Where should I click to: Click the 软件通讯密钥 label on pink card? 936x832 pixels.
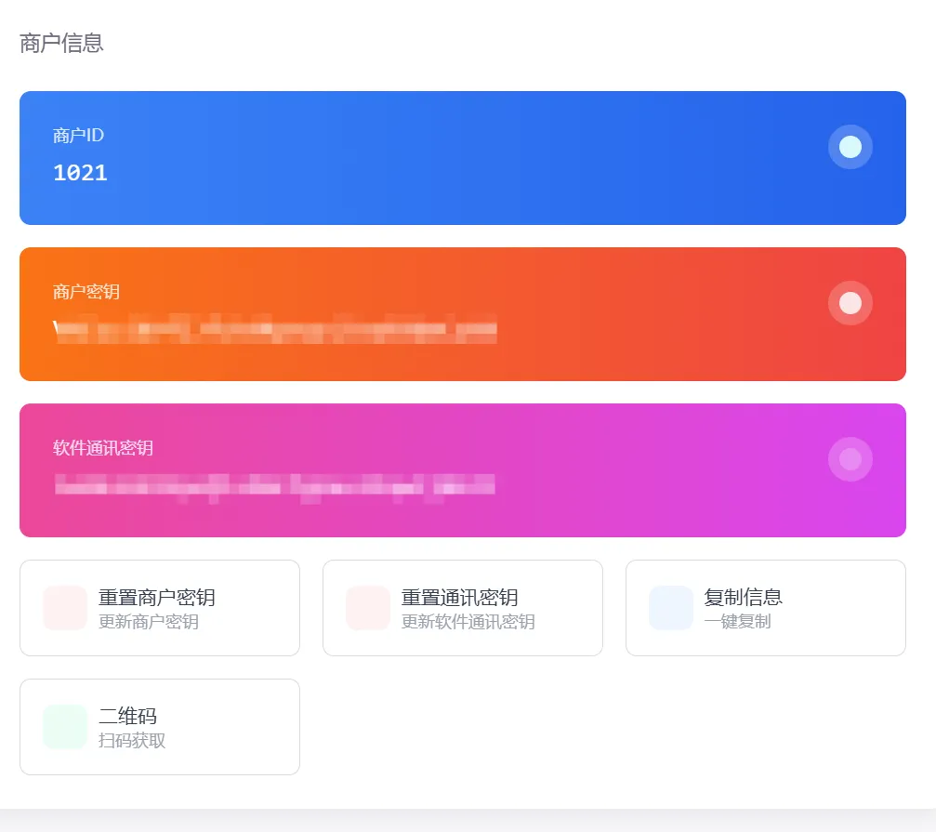pyautogui.click(x=103, y=448)
